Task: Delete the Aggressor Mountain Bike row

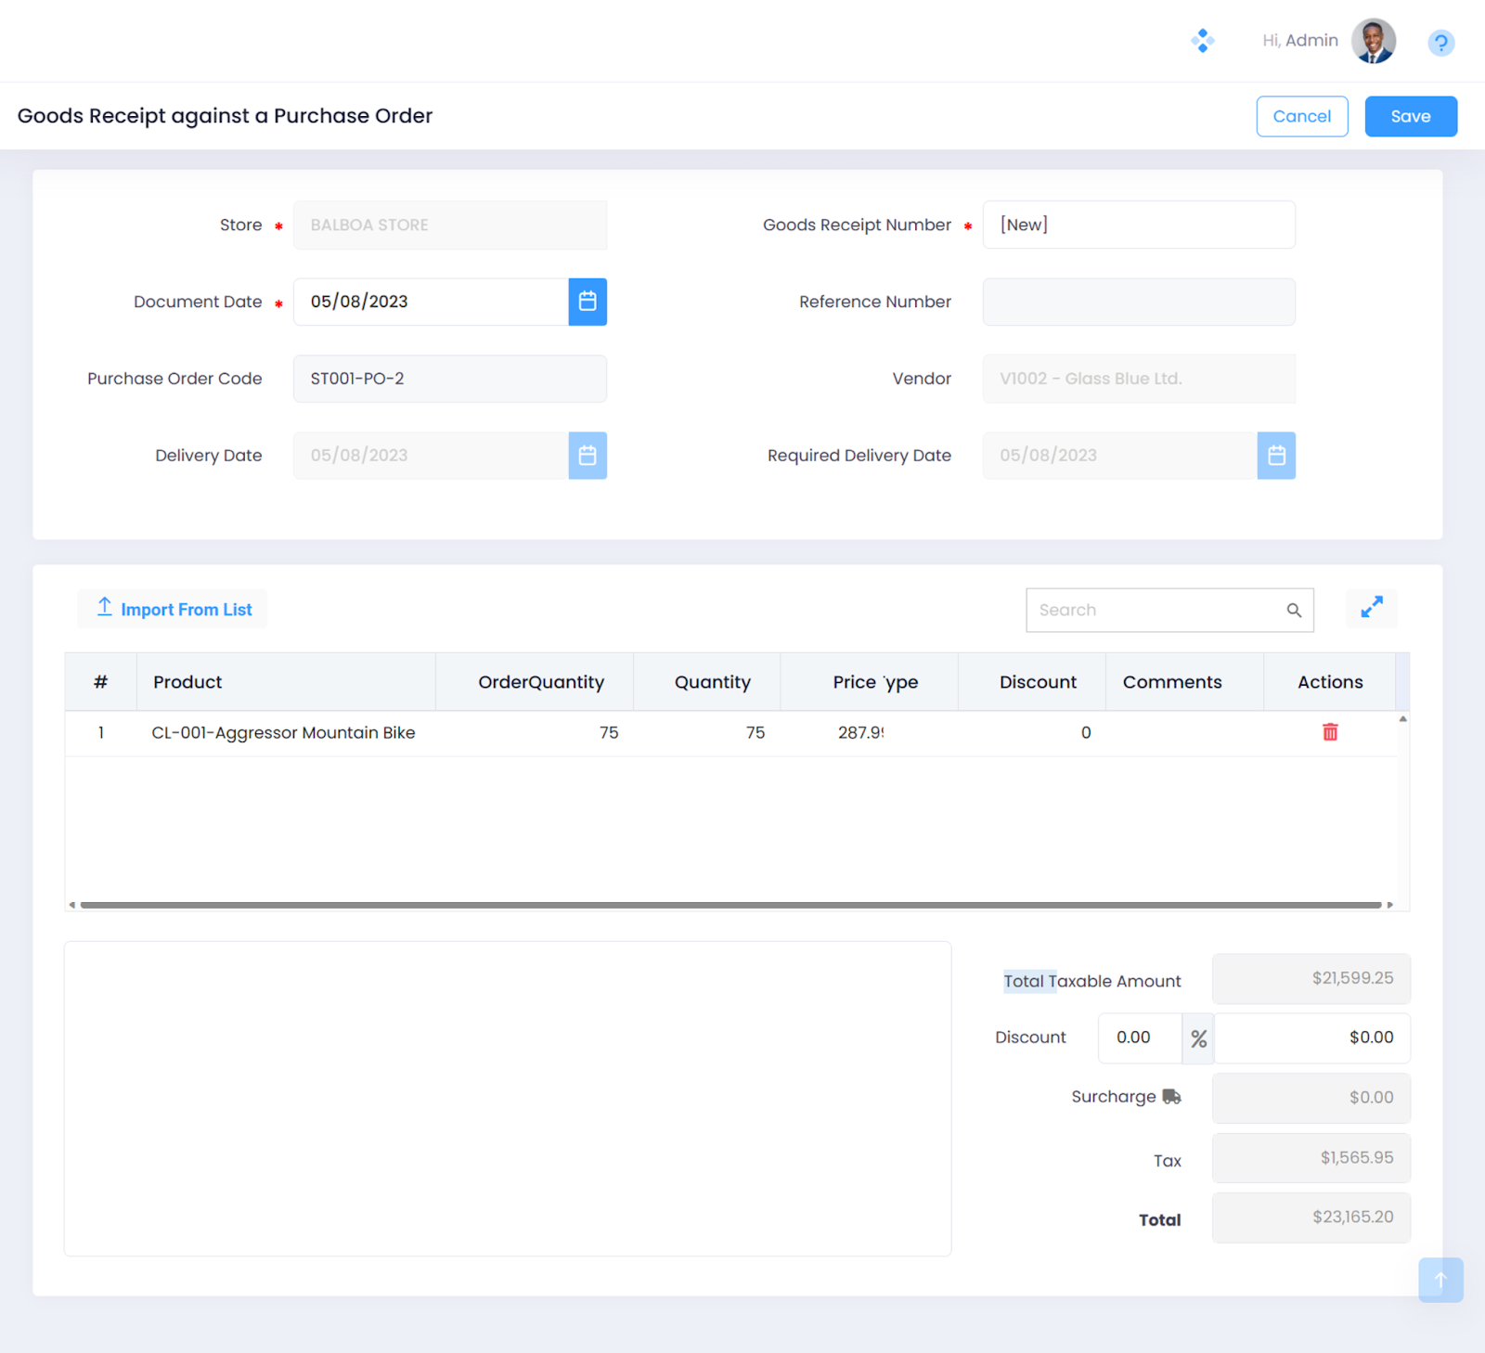Action: pos(1330,732)
